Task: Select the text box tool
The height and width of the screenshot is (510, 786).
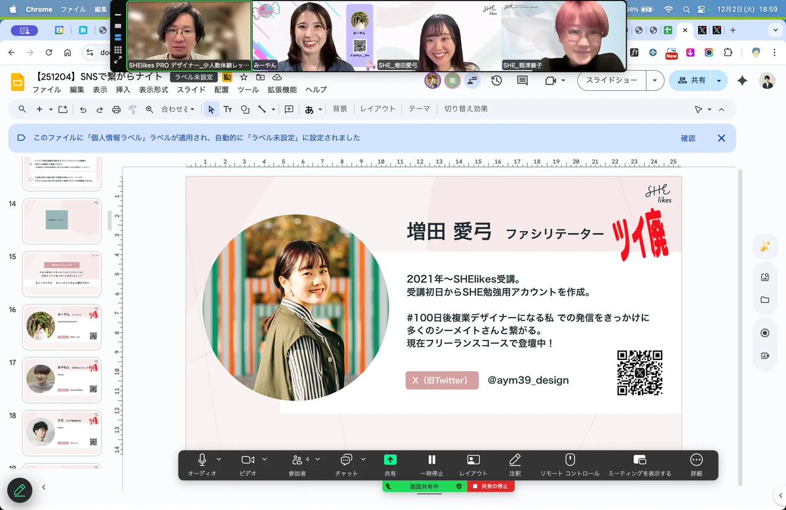Action: click(228, 109)
